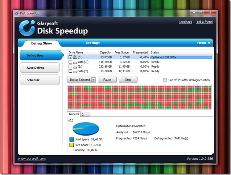Open the www.glarysoft.com link
Viewport: 231px width, 175px height.
point(32,159)
